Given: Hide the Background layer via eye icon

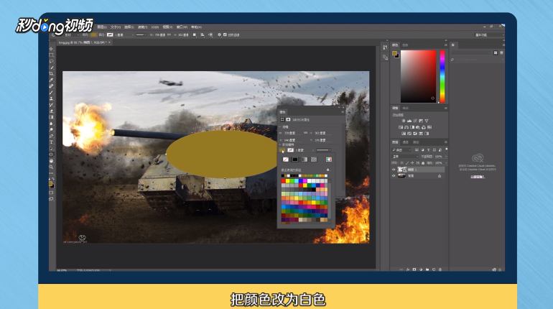Looking at the screenshot, I should (394, 175).
